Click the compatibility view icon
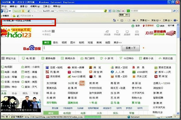Image resolution: width=181 pixels, height=120 pixels. pos(114,11)
